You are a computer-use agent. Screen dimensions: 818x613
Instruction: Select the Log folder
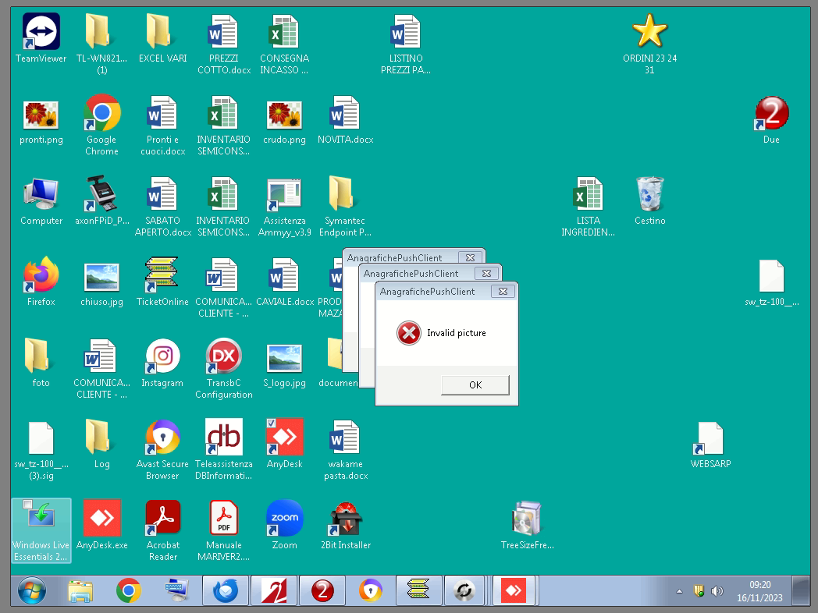tap(101, 444)
